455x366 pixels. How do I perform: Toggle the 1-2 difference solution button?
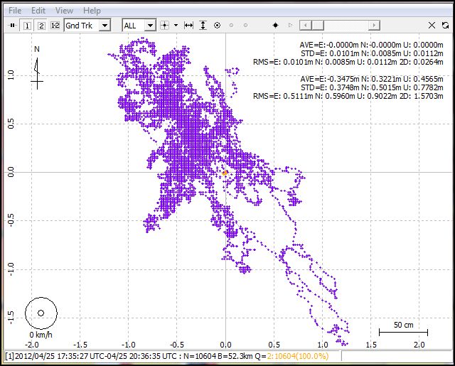[x=55, y=25]
